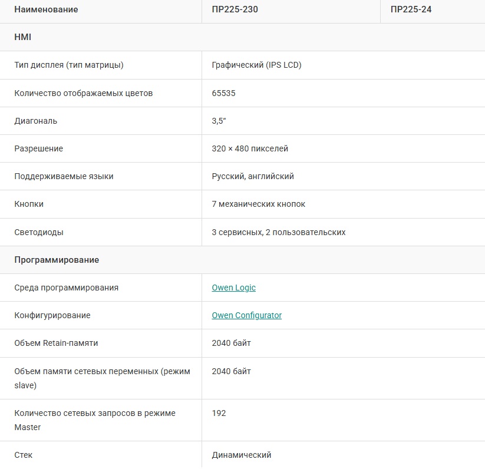Click the Русский, английский languages value
This screenshot has height=469, width=485.
[x=253, y=176]
